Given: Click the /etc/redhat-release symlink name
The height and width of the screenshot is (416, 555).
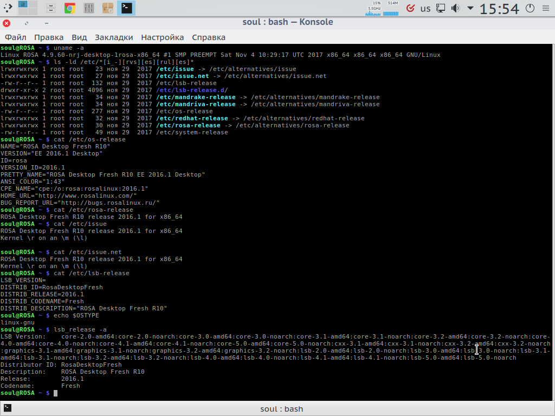Looking at the screenshot, I should (192, 119).
